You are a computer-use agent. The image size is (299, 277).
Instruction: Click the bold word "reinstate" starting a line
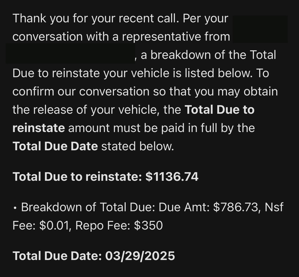[x=39, y=128]
